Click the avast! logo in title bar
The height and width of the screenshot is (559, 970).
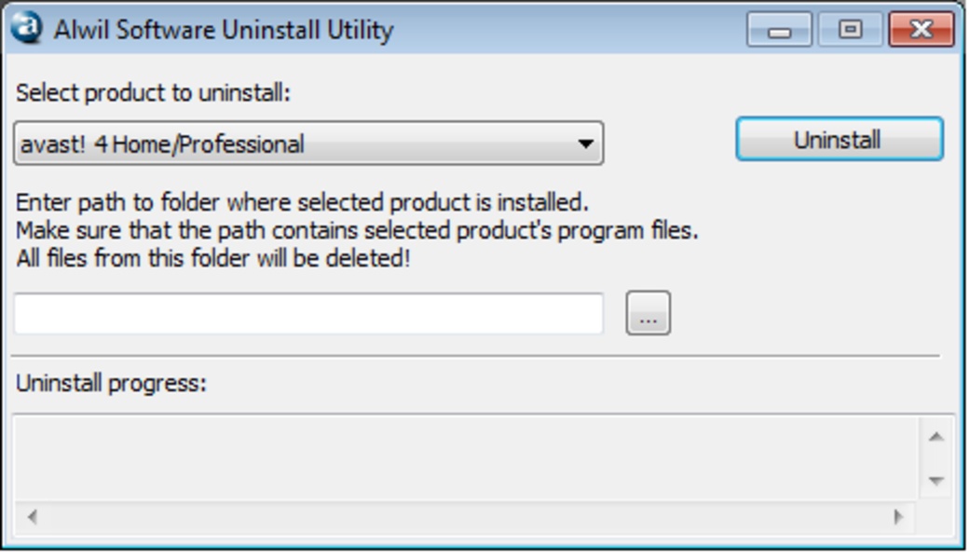[26, 28]
